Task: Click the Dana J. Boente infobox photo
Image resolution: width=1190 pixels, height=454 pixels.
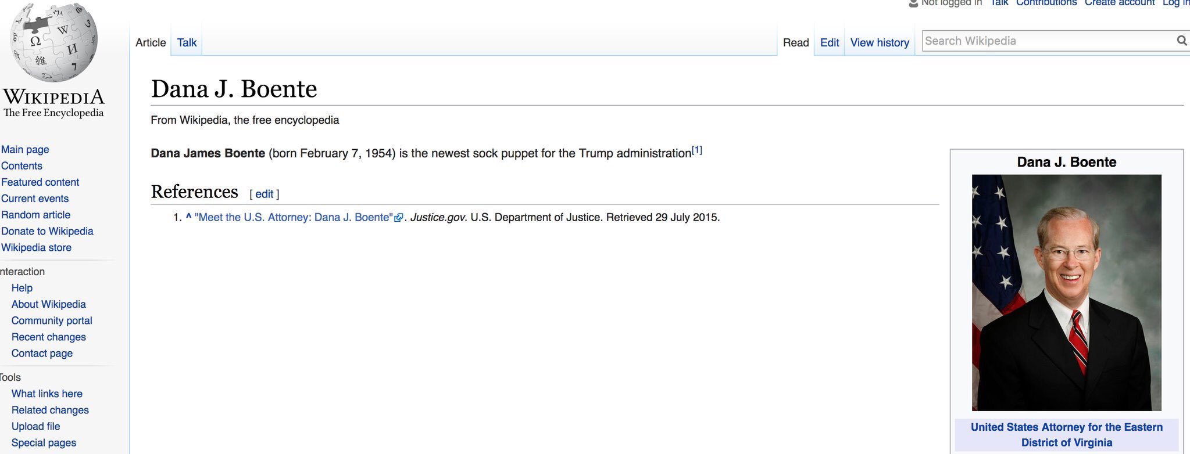Action: (x=1067, y=293)
